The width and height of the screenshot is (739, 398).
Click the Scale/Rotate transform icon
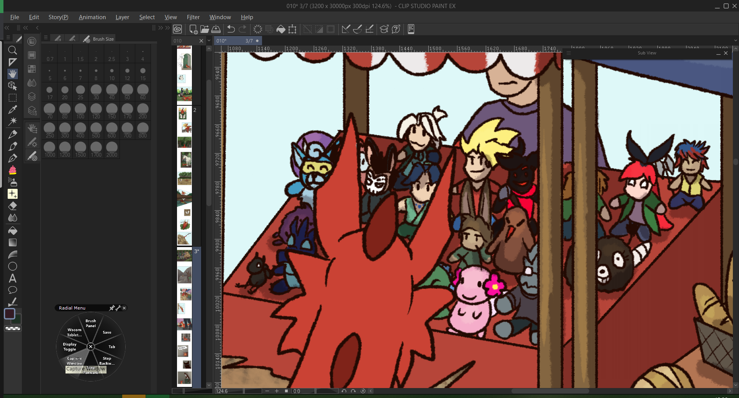tap(292, 29)
